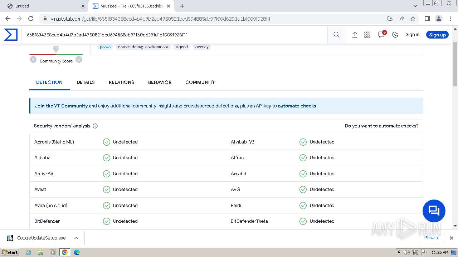Screen dimensions: 458x257
Task: Select the BEHAVIOR tab
Action: [x=160, y=82]
